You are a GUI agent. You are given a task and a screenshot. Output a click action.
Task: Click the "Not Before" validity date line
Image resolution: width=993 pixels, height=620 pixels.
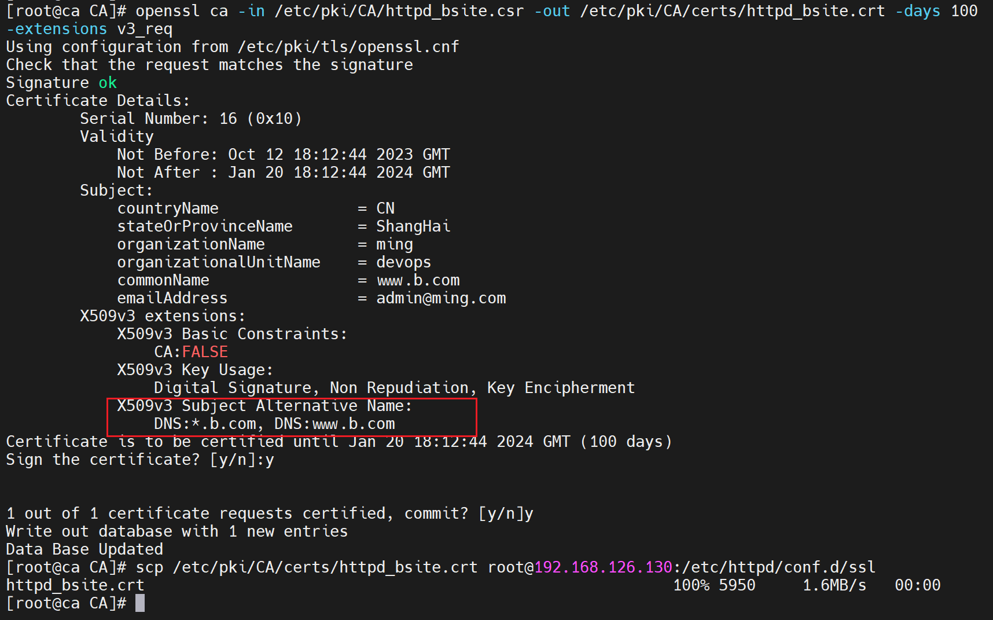[283, 155]
